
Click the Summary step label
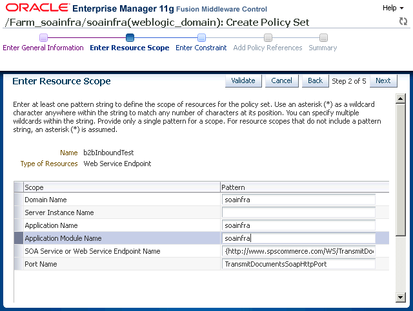pos(323,48)
